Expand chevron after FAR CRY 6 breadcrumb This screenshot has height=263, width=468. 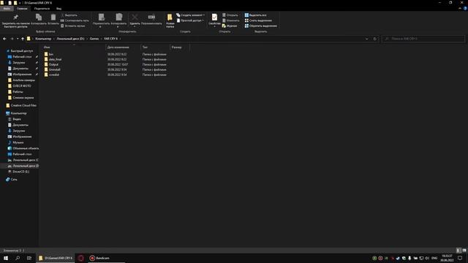[120, 39]
